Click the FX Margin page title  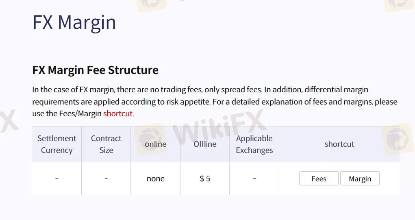74,22
